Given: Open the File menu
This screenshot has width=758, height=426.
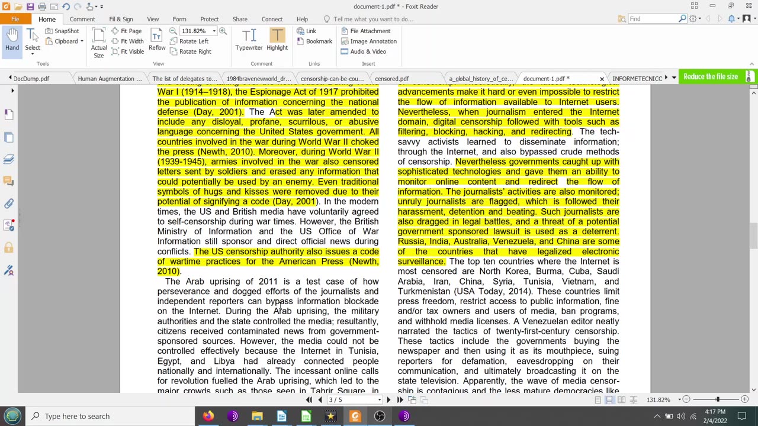Looking at the screenshot, I should tap(15, 19).
